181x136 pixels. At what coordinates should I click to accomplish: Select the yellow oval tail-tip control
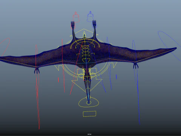point(89,102)
